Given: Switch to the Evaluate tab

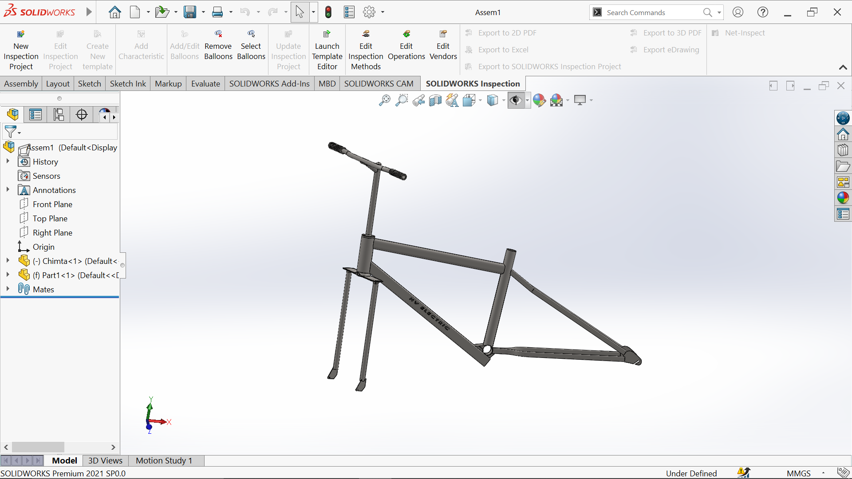Looking at the screenshot, I should pyautogui.click(x=205, y=83).
